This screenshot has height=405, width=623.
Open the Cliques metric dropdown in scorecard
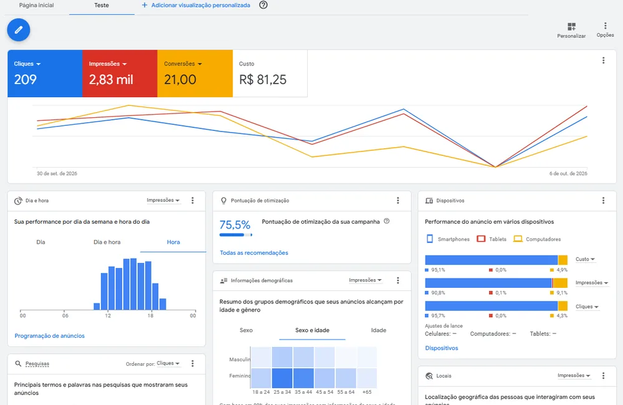[x=27, y=64]
